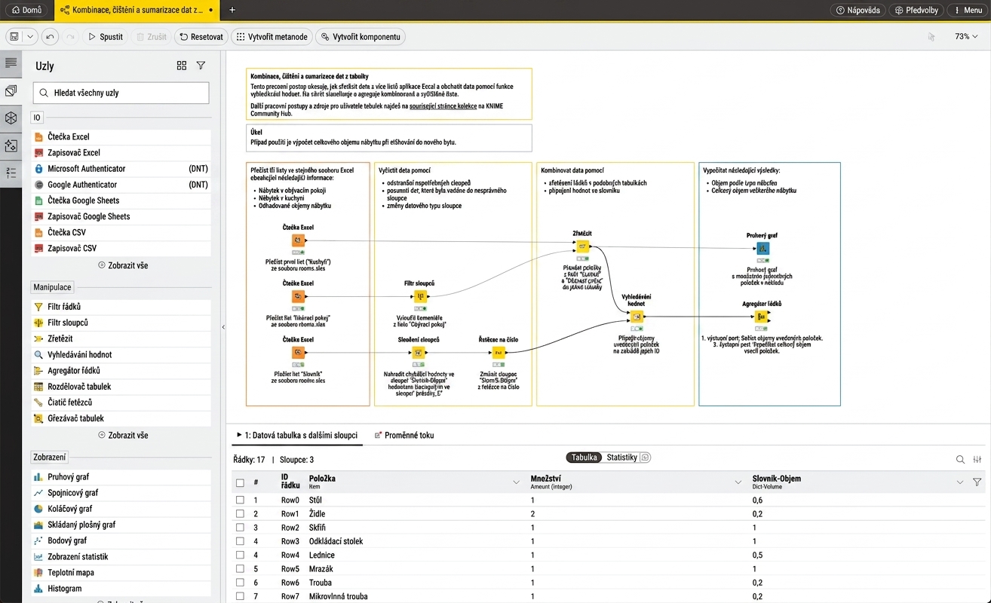Click the save workflow icon

point(14,37)
